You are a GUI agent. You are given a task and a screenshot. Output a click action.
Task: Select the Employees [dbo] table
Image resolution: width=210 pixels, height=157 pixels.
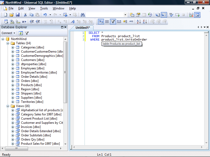(33, 68)
